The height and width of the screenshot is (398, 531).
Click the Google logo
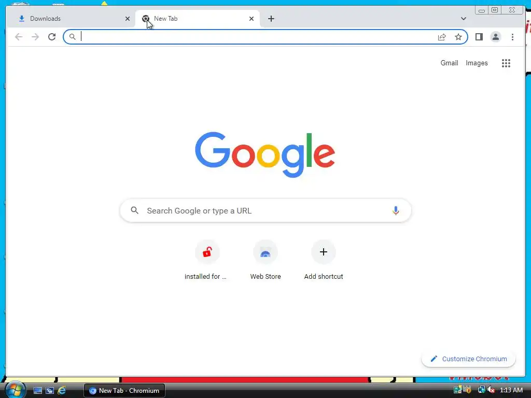click(x=265, y=154)
